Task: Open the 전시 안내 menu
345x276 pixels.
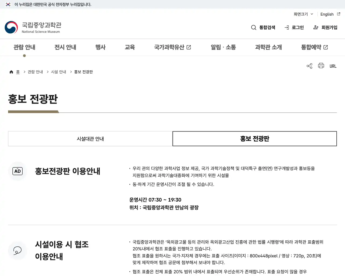Action: [65, 47]
